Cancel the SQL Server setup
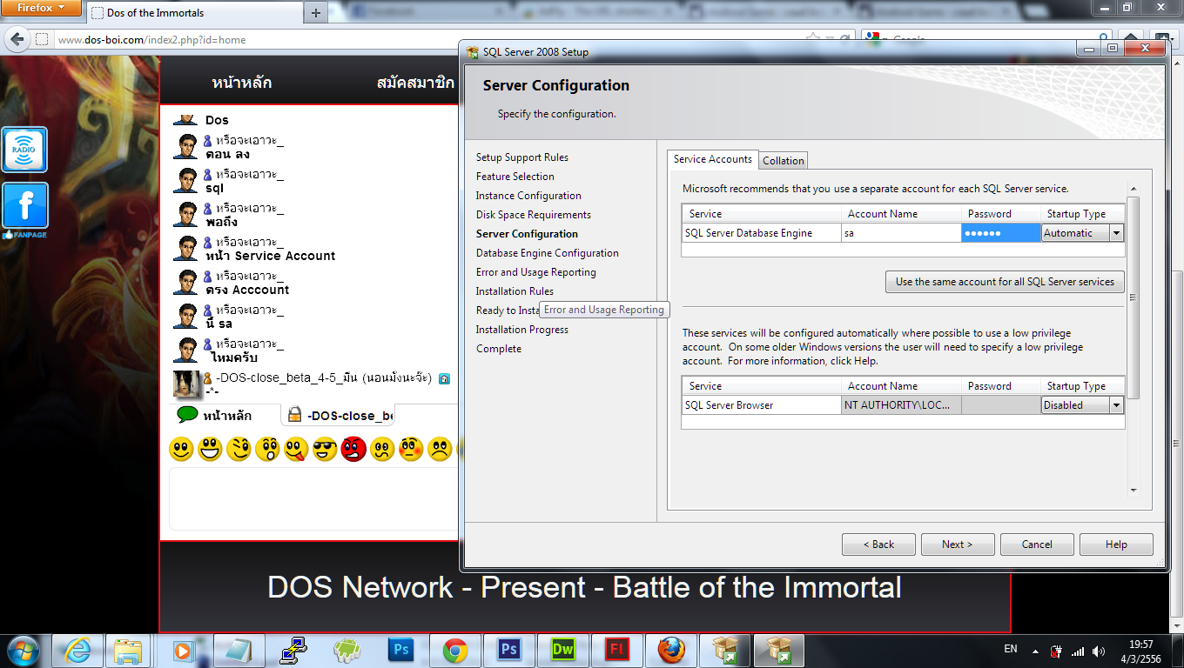Screen dimensions: 1184x668 1037,544
